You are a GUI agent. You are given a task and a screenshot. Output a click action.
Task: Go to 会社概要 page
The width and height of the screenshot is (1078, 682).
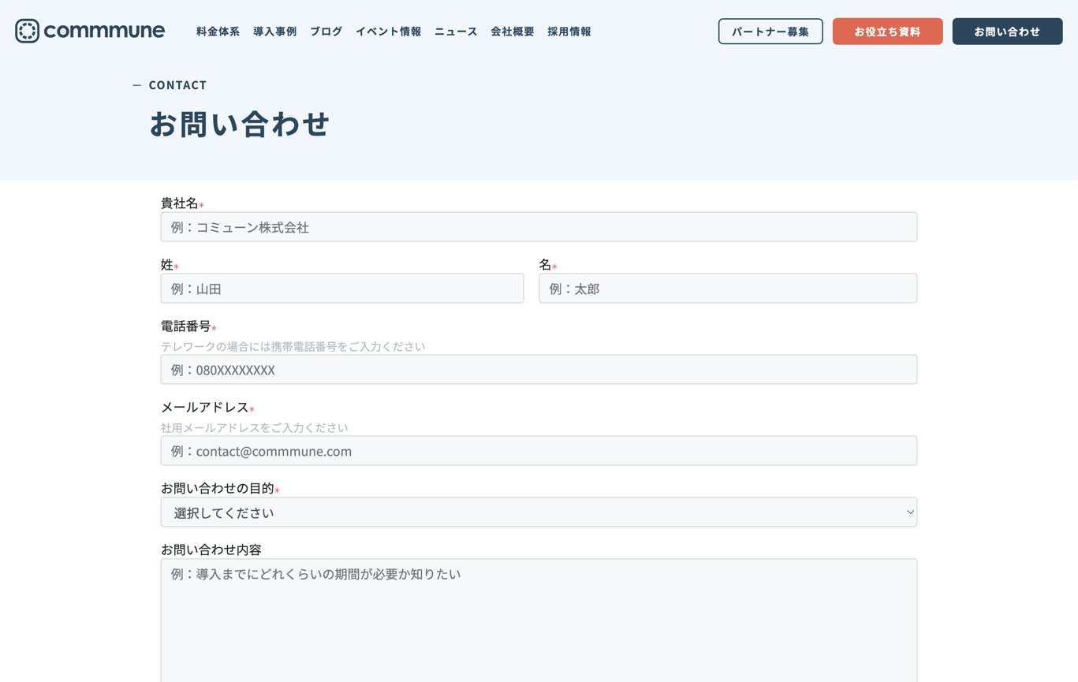pyautogui.click(x=512, y=32)
